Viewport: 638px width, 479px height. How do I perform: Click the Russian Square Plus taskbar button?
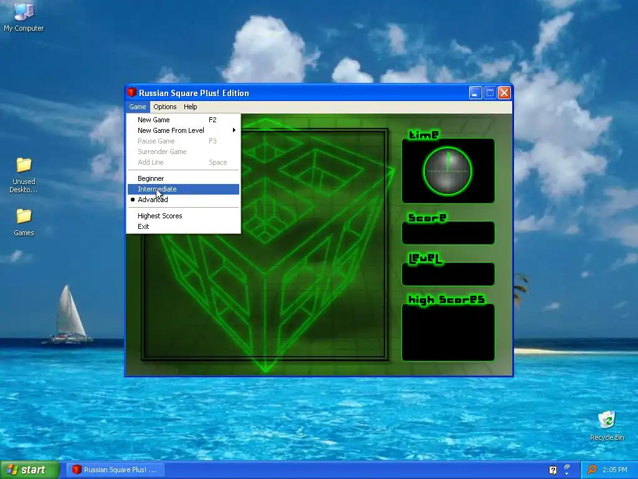coord(115,470)
